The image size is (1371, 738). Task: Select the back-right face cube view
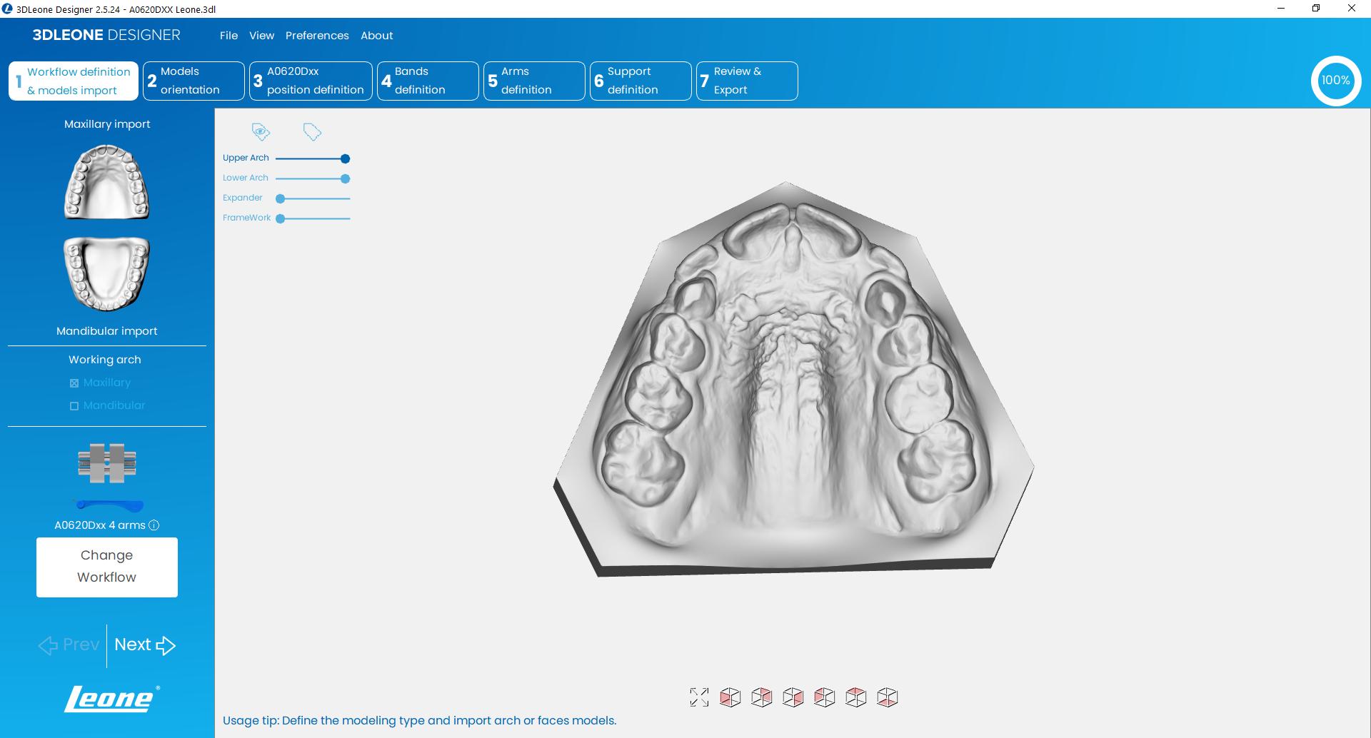762,697
